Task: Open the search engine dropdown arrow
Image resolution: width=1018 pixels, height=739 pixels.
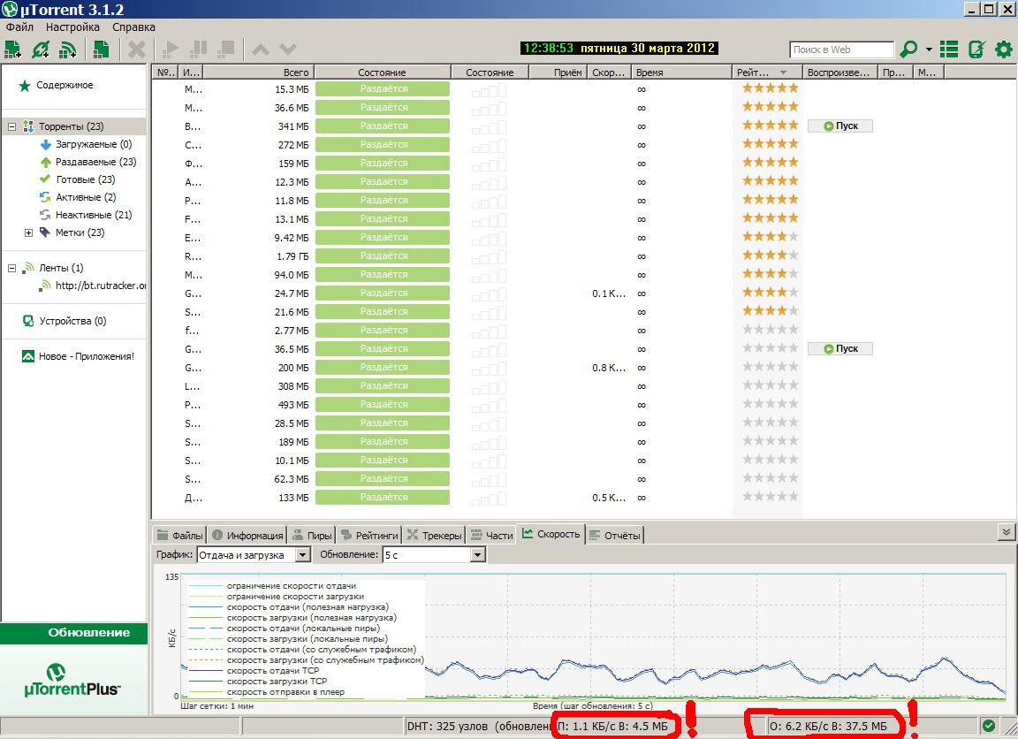Action: pyautogui.click(x=929, y=50)
